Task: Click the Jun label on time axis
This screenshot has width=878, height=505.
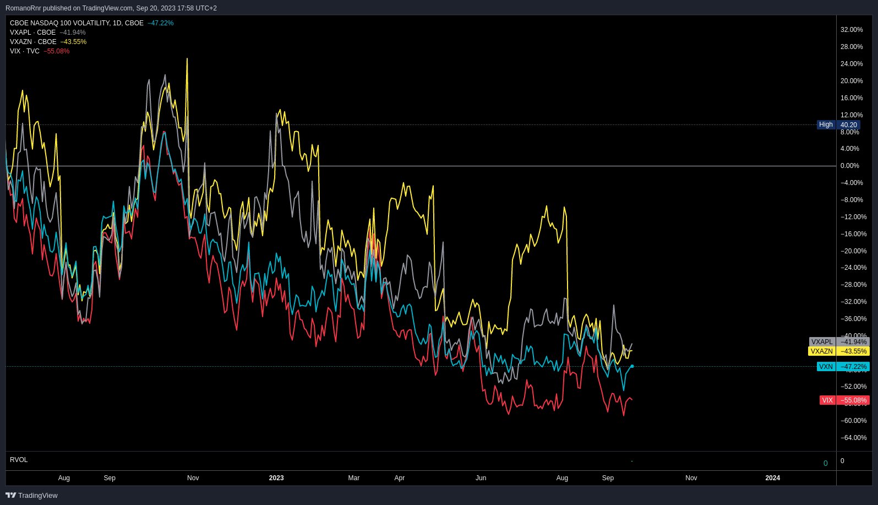Action: click(481, 478)
